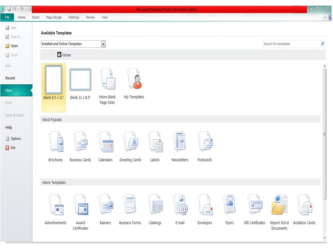Open the Labels template category
This screenshot has height=250, width=333.
(155, 147)
